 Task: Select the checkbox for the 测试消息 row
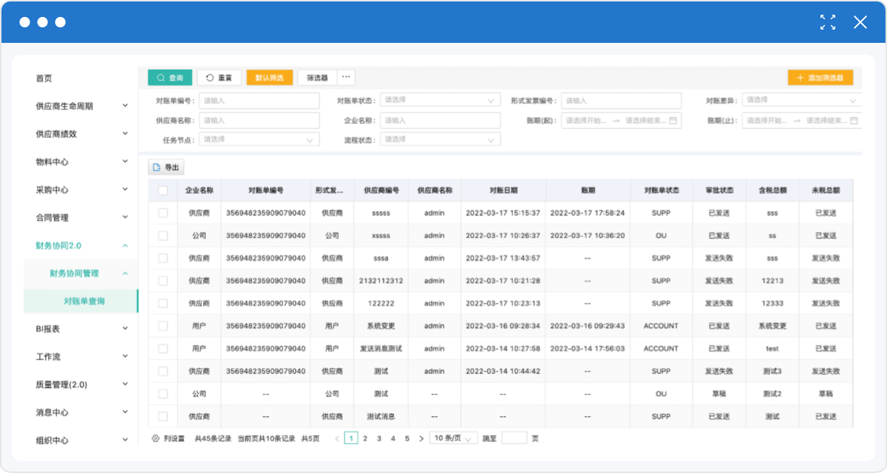[x=163, y=416]
